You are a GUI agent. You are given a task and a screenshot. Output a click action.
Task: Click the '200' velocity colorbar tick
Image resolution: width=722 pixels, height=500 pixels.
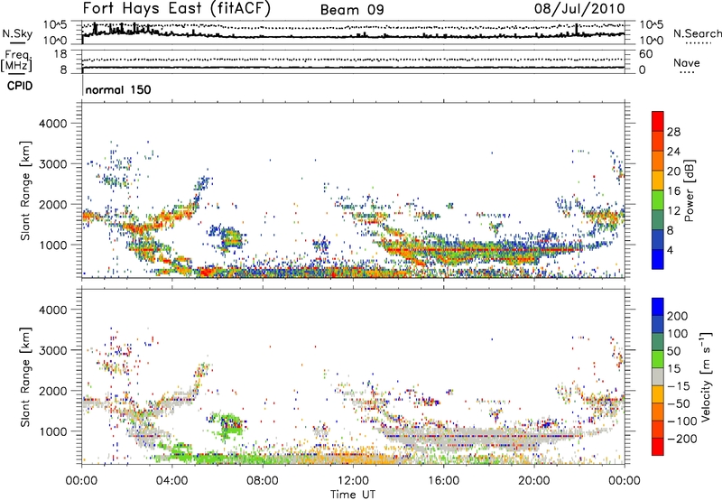tap(677, 316)
